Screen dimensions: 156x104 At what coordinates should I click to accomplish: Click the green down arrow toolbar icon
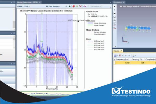[70, 6]
